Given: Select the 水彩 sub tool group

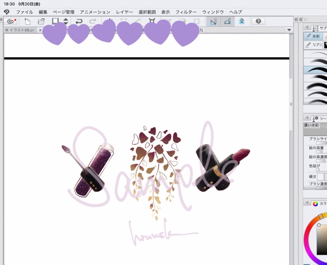Looking at the screenshot, I should tap(313, 36).
